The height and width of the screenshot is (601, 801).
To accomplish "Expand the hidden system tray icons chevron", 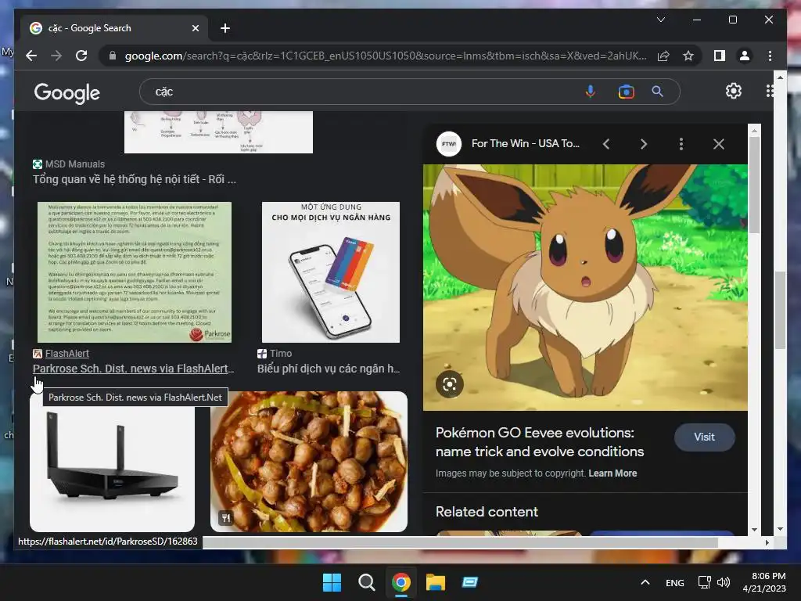I will [x=645, y=582].
